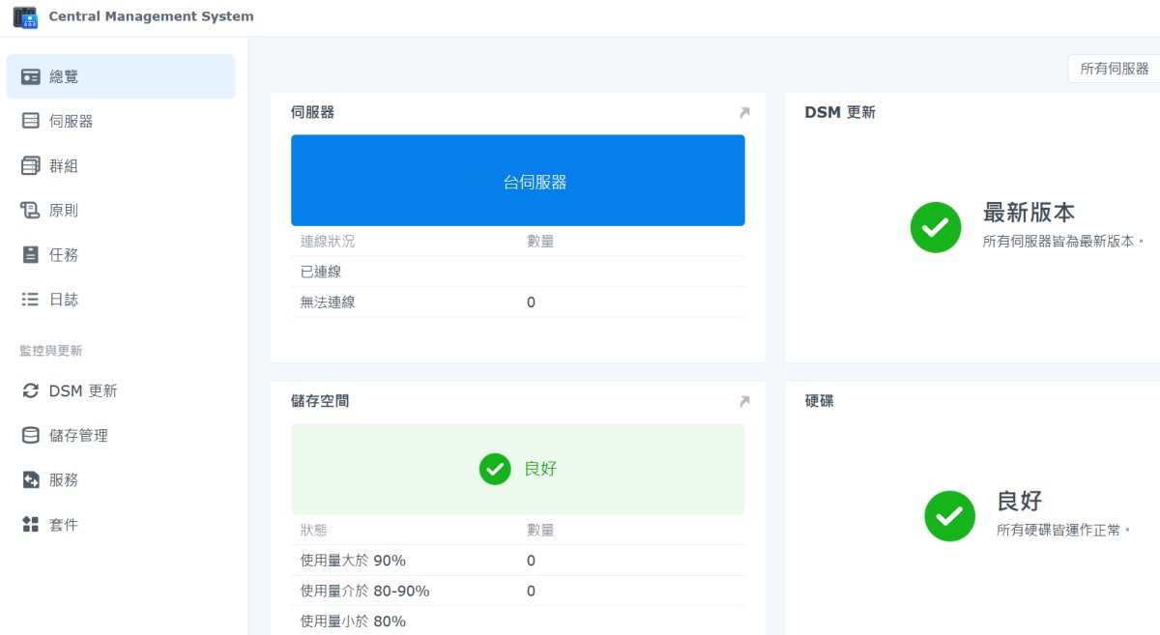Image resolution: width=1160 pixels, height=635 pixels.
Task: Open the 所有伺服器 filter dropdown
Action: pyautogui.click(x=1114, y=69)
